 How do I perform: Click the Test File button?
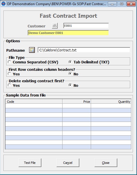pos(30,163)
